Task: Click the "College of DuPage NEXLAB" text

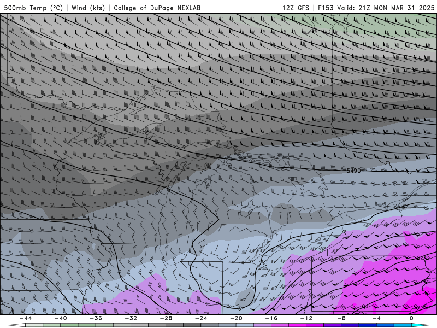Action: click(157, 8)
